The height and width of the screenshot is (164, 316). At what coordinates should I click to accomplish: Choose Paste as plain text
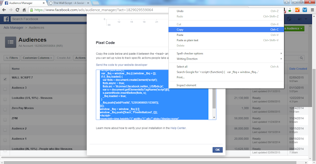click(x=226, y=40)
